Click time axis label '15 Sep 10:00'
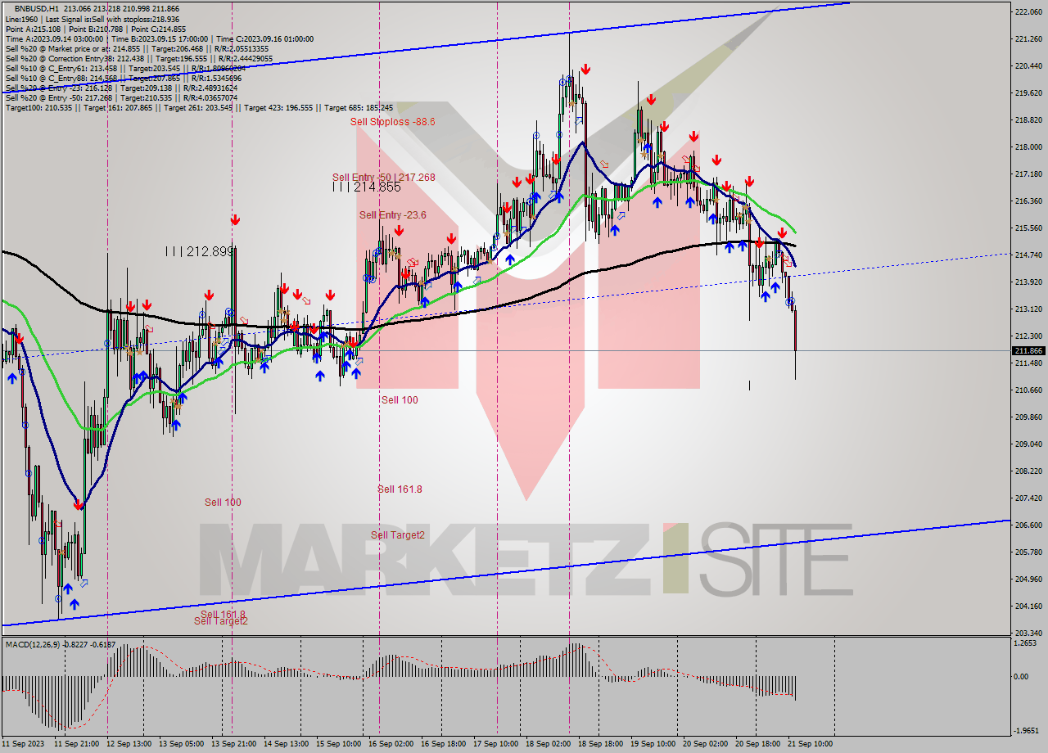The image size is (1048, 753). (x=339, y=743)
